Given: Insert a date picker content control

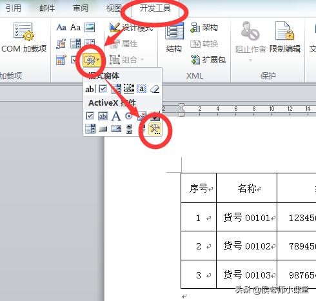Looking at the screenshot, I should tap(61, 60).
